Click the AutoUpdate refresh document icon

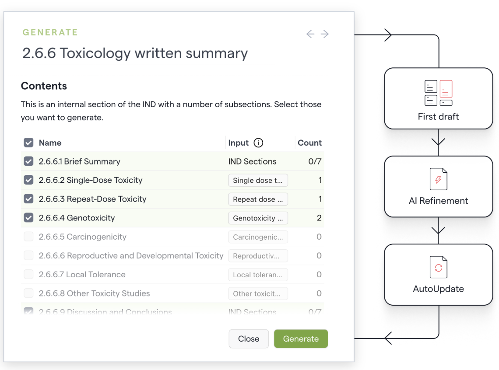[438, 267]
